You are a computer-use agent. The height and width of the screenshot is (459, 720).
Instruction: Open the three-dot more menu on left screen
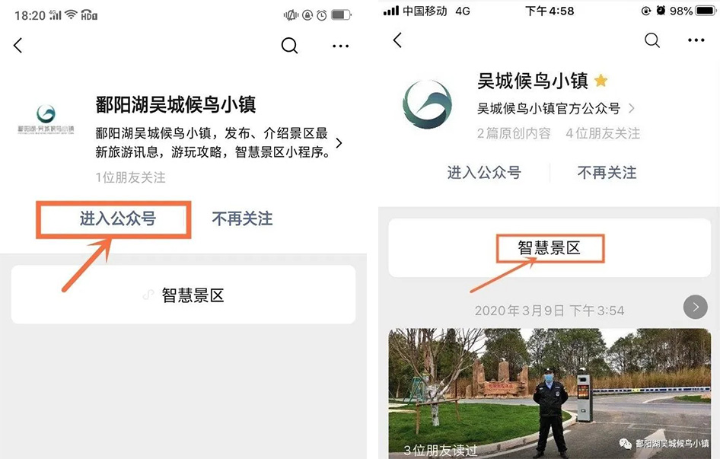340,46
